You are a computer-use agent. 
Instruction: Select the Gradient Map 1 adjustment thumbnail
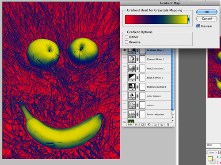(132, 50)
